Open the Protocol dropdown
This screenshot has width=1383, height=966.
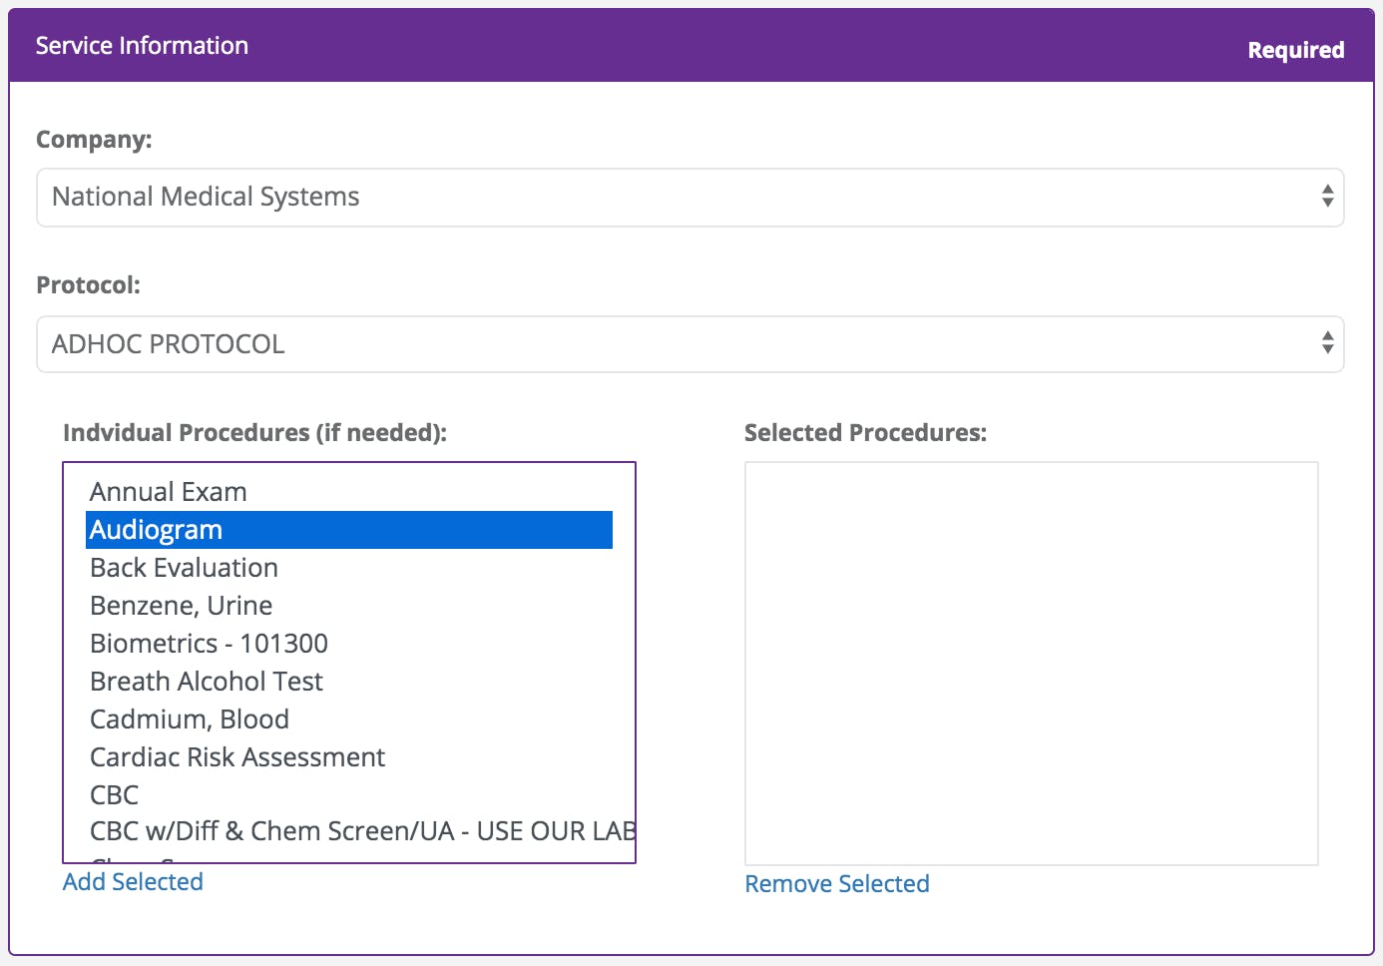pyautogui.click(x=689, y=345)
